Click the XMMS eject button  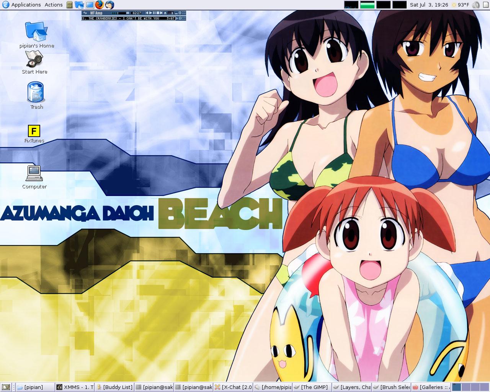click(x=165, y=13)
